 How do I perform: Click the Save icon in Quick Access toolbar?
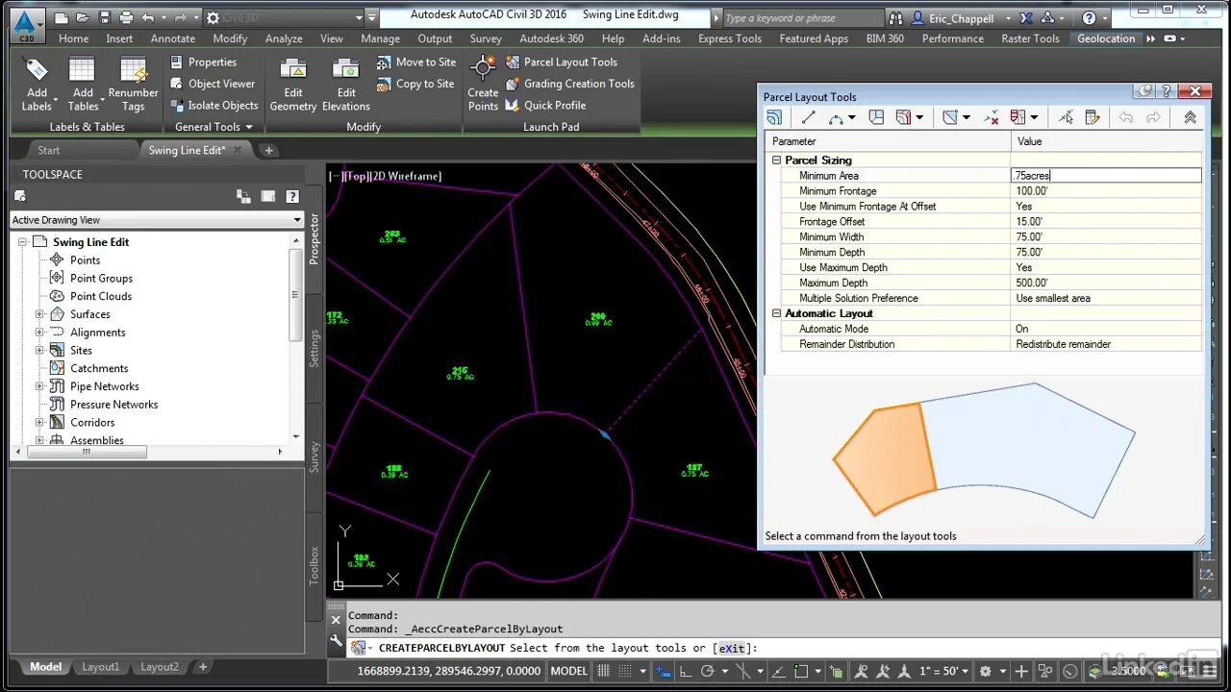(x=105, y=17)
